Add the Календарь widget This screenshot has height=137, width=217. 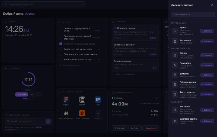click(207, 41)
